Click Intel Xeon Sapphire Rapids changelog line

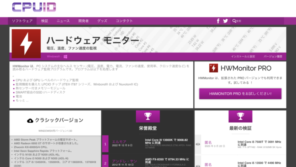coord(43,151)
